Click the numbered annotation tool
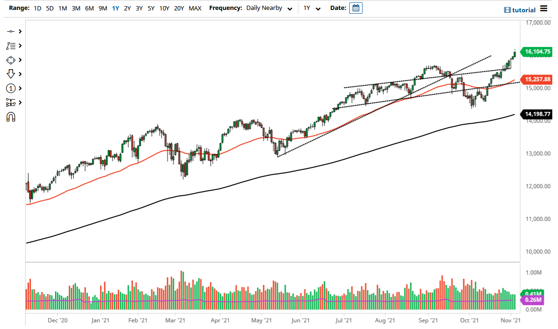 [11, 88]
